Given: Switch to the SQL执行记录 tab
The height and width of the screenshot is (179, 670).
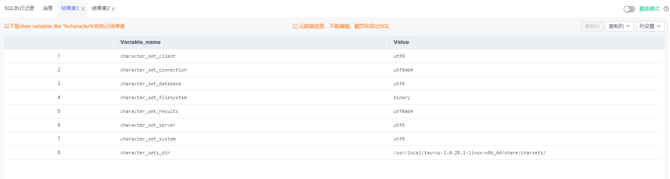Looking at the screenshot, I should (19, 8).
